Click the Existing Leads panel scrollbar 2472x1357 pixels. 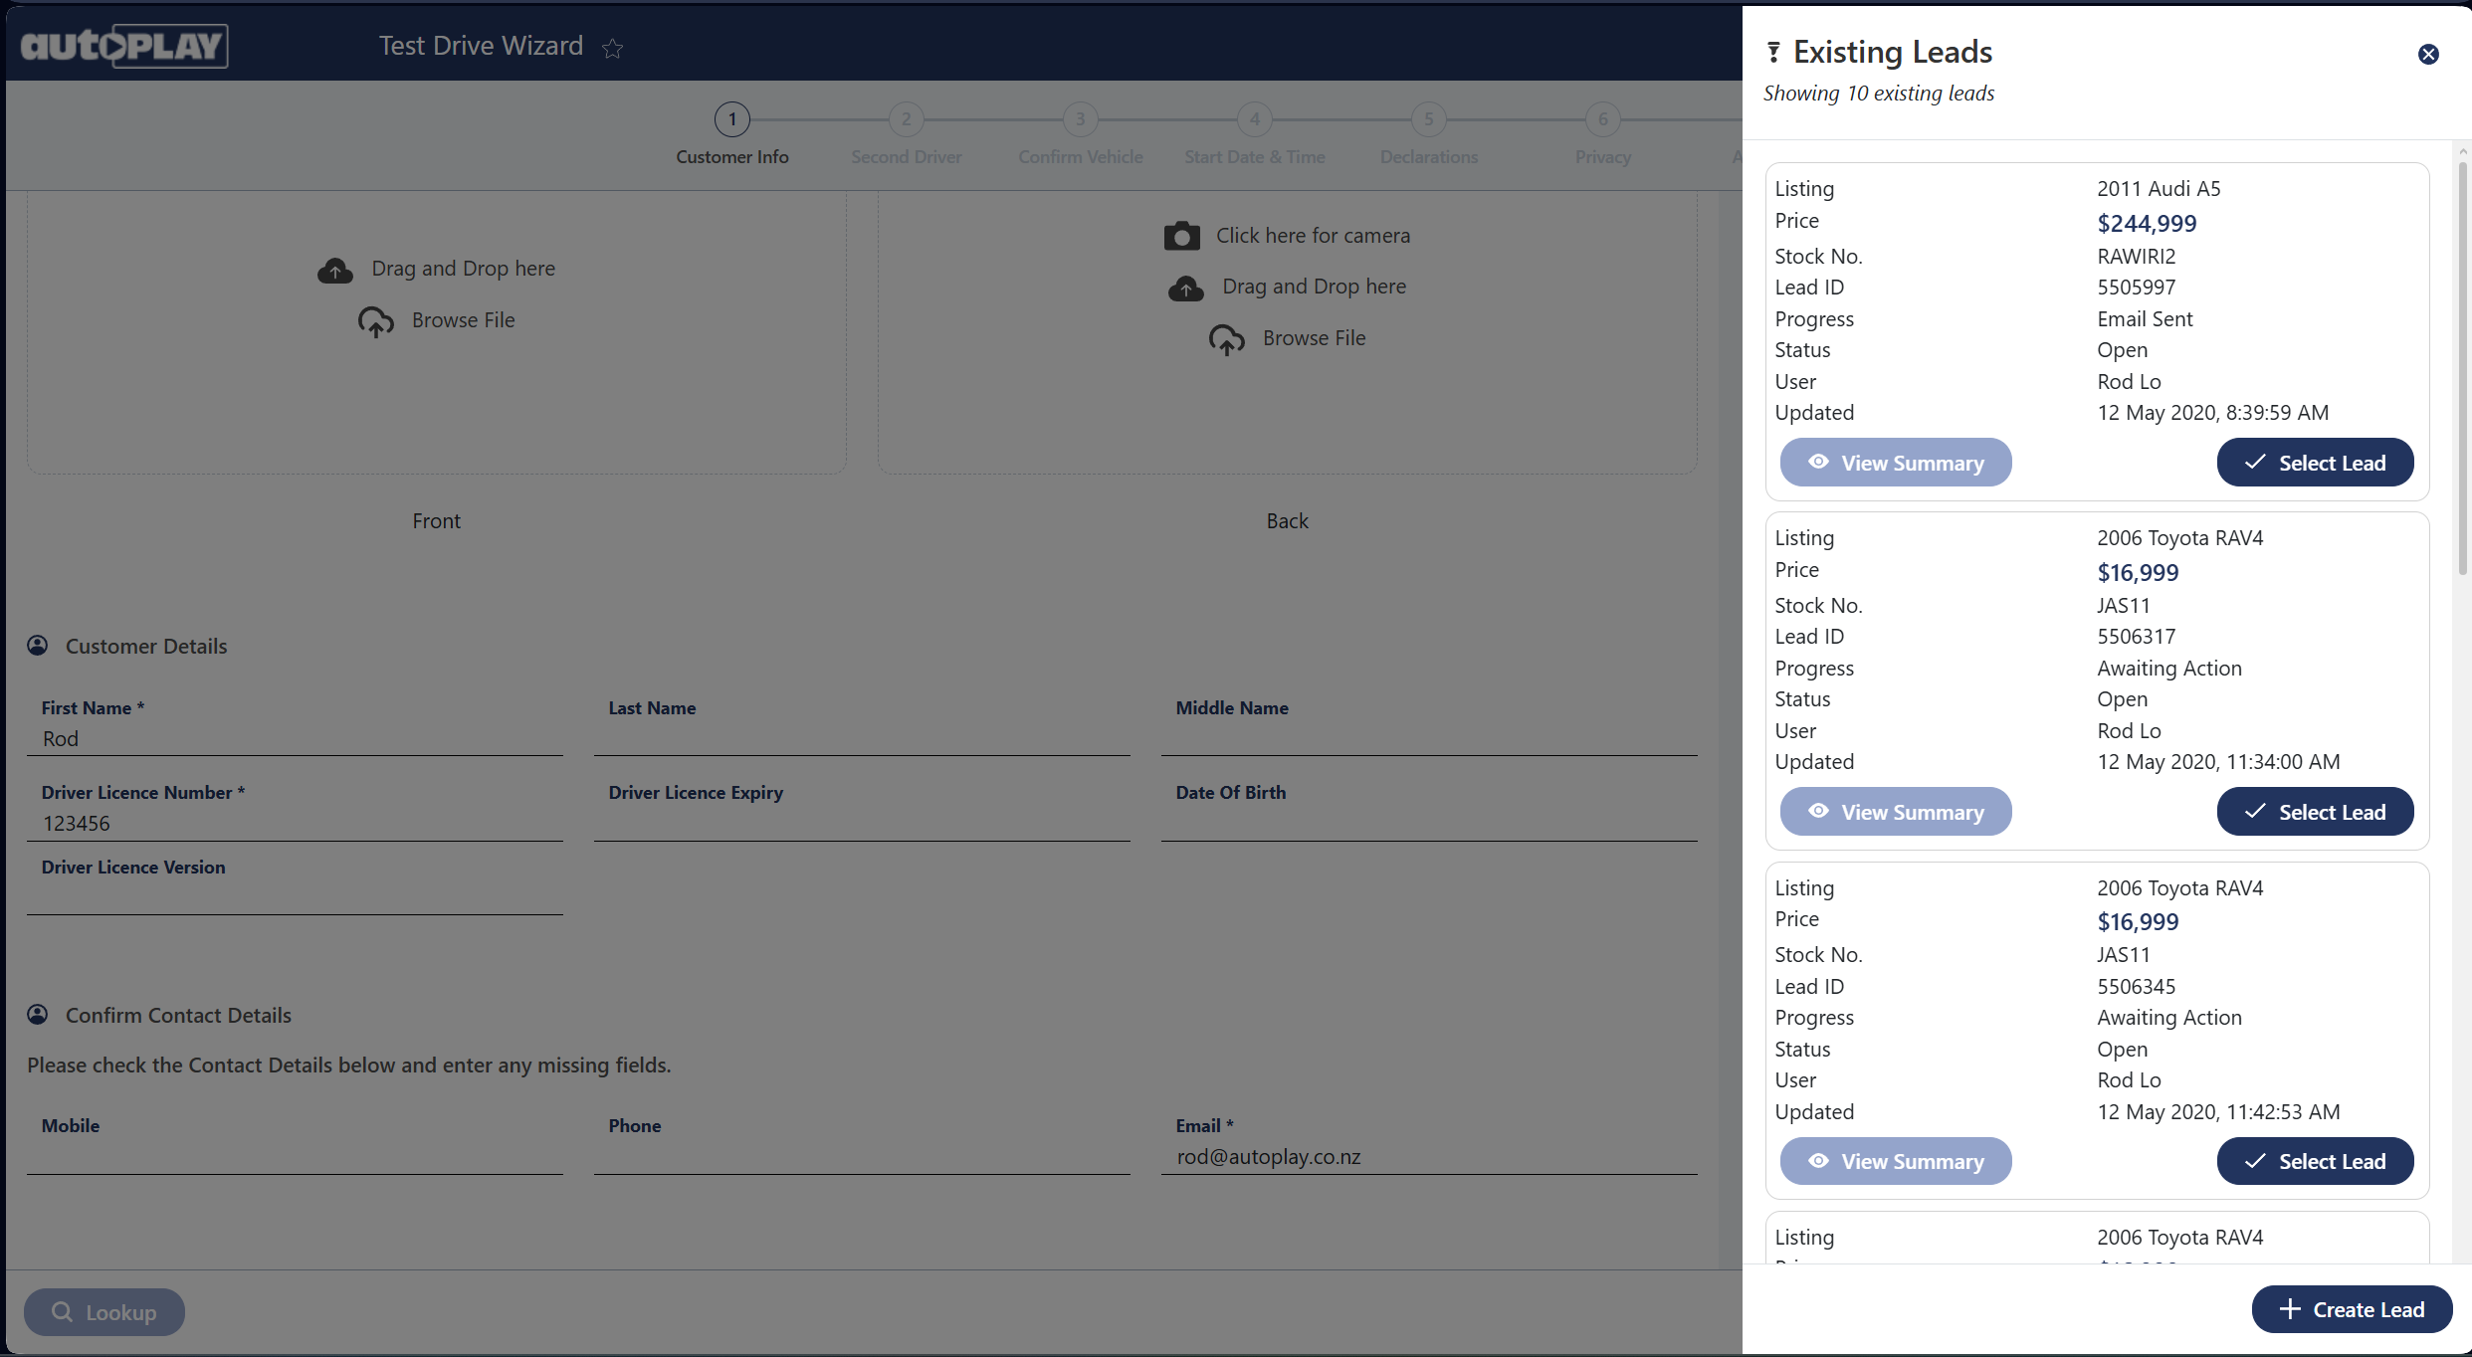click(x=2462, y=368)
